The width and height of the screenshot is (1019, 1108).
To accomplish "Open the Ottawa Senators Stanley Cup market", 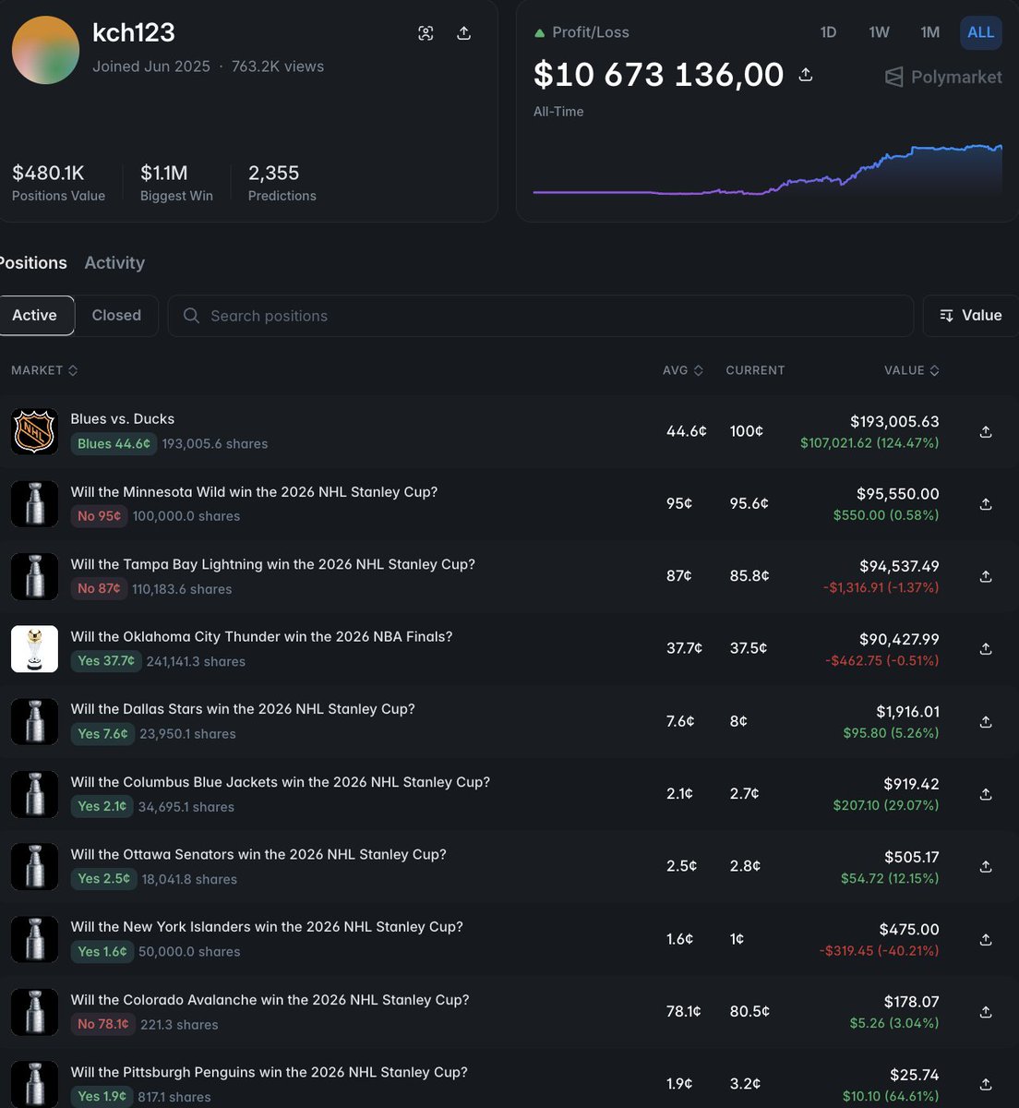I will point(258,854).
